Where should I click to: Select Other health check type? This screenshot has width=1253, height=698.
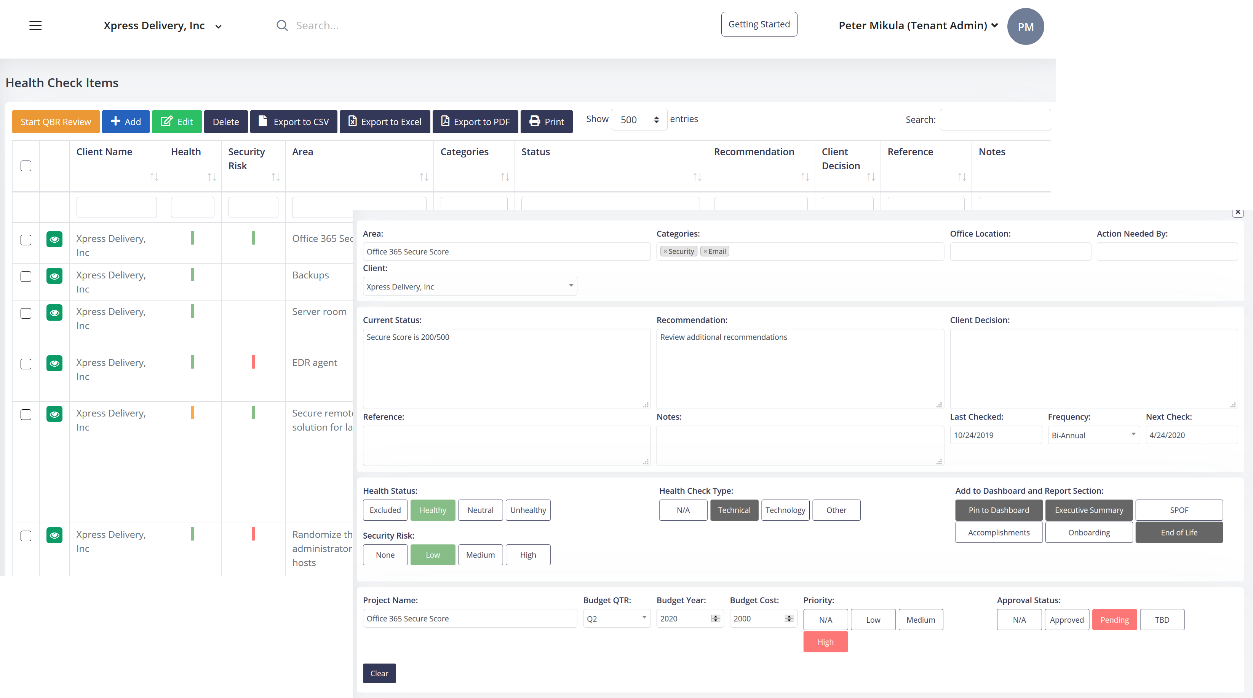tap(836, 510)
